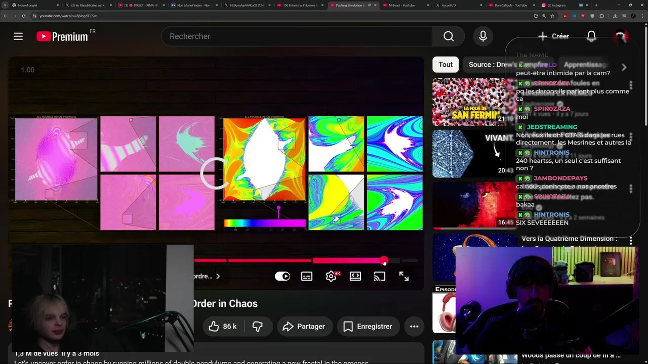Select the Tout filter chip
Viewport: 648px width, 364px height.
coord(445,65)
